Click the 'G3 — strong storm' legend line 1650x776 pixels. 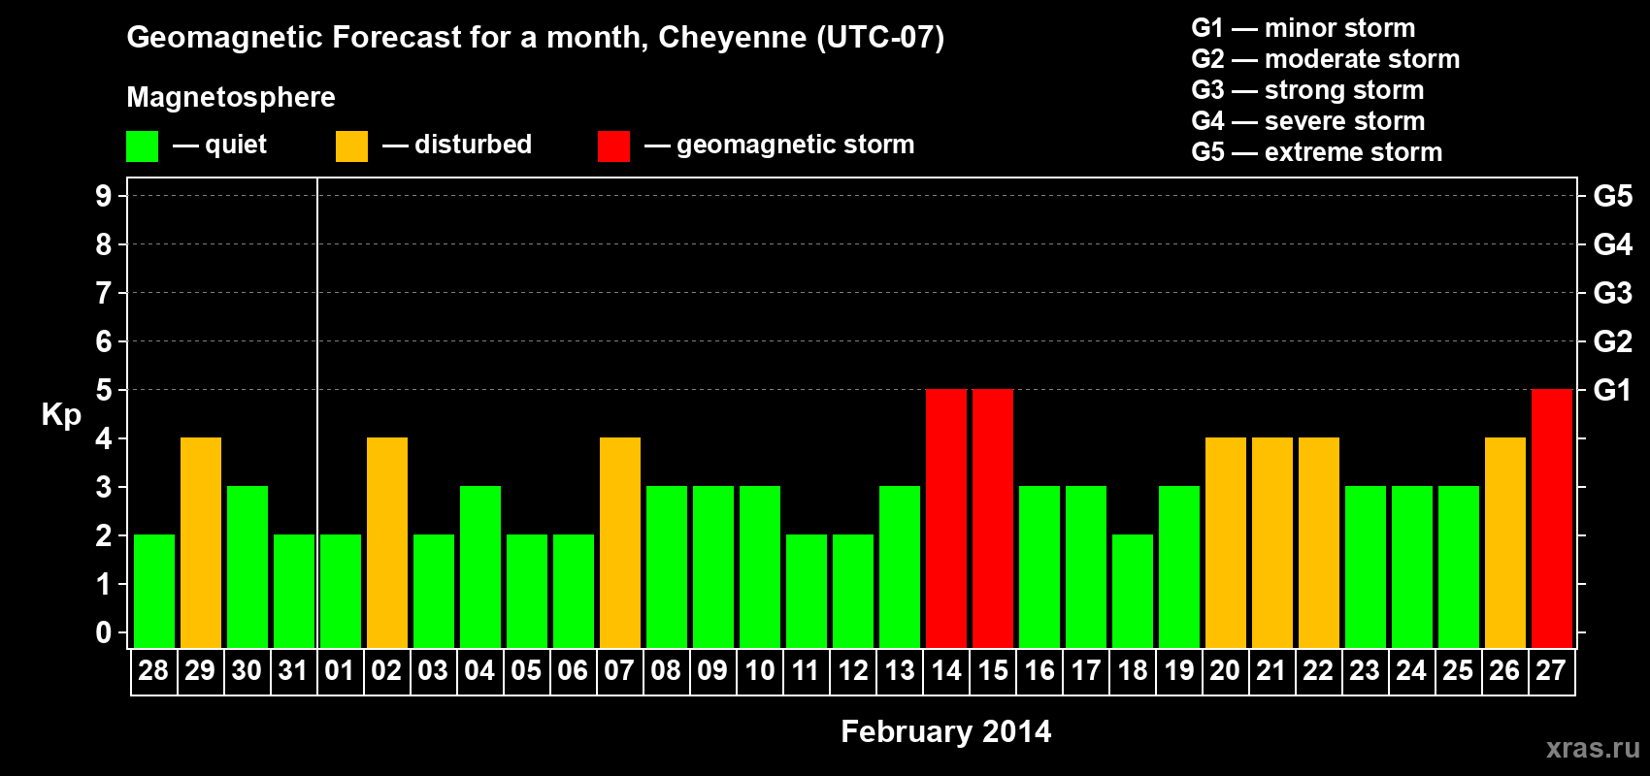pyautogui.click(x=1307, y=90)
